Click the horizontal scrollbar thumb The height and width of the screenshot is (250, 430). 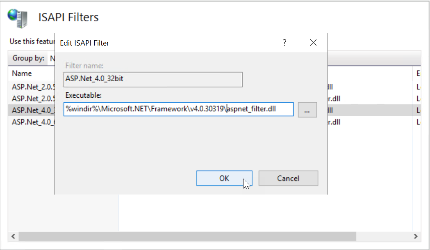(x=187, y=236)
